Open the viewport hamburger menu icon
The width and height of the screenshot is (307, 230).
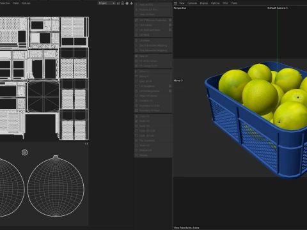tap(175, 3)
